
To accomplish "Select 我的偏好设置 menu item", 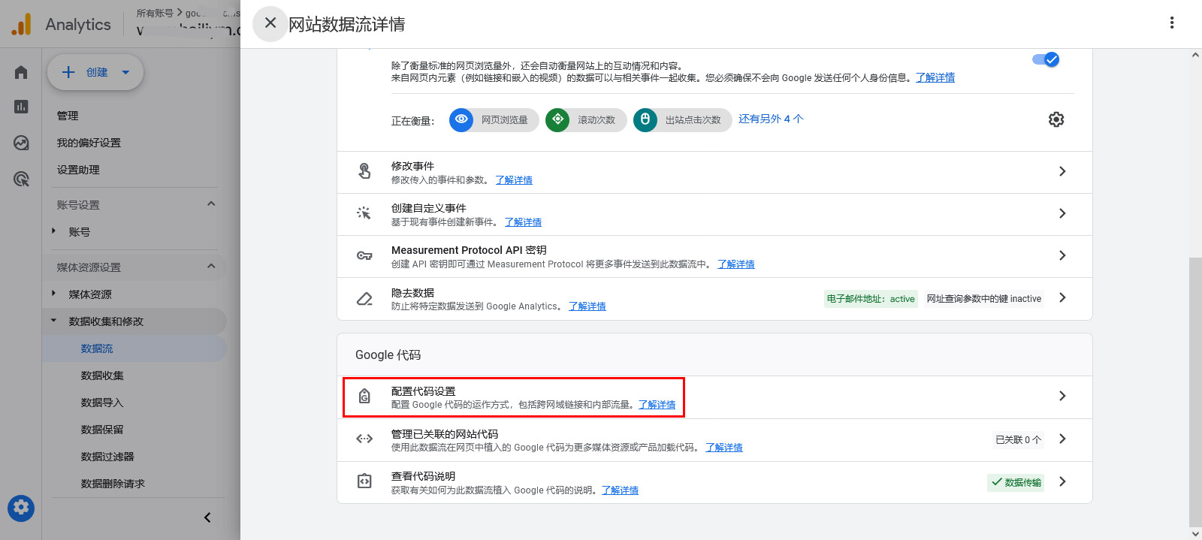I will click(x=89, y=143).
